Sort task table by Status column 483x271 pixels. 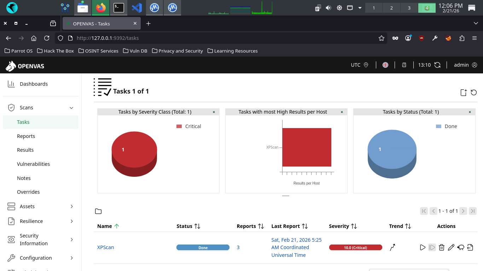197,226
